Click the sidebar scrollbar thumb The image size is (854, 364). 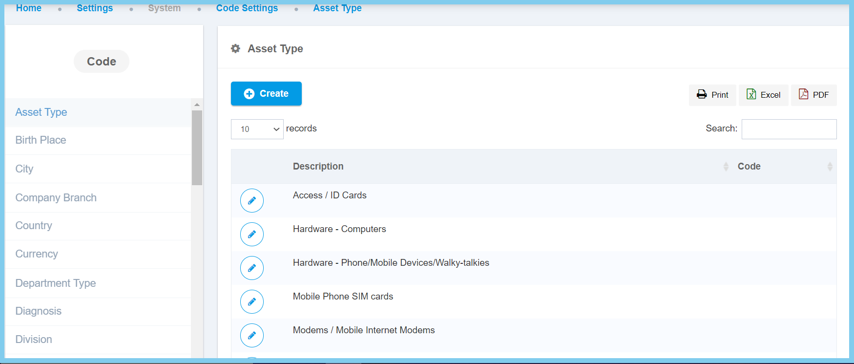click(197, 148)
